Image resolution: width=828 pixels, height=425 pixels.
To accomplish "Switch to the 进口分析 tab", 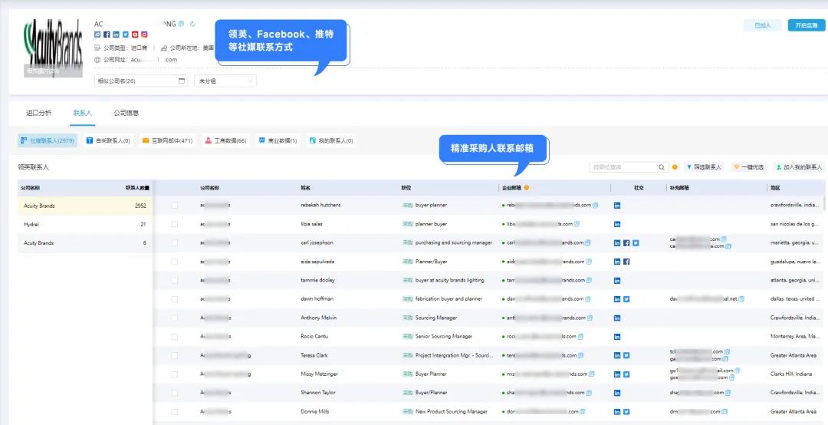I will tap(39, 113).
